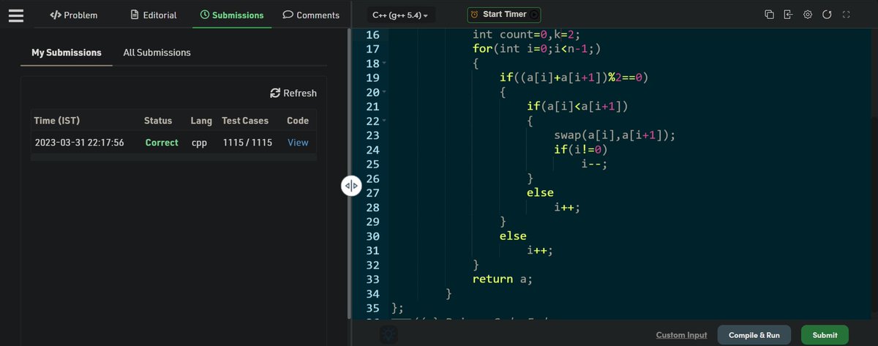Image resolution: width=878 pixels, height=346 pixels.
Task: Reset code with the reload icon
Action: [x=827, y=15]
